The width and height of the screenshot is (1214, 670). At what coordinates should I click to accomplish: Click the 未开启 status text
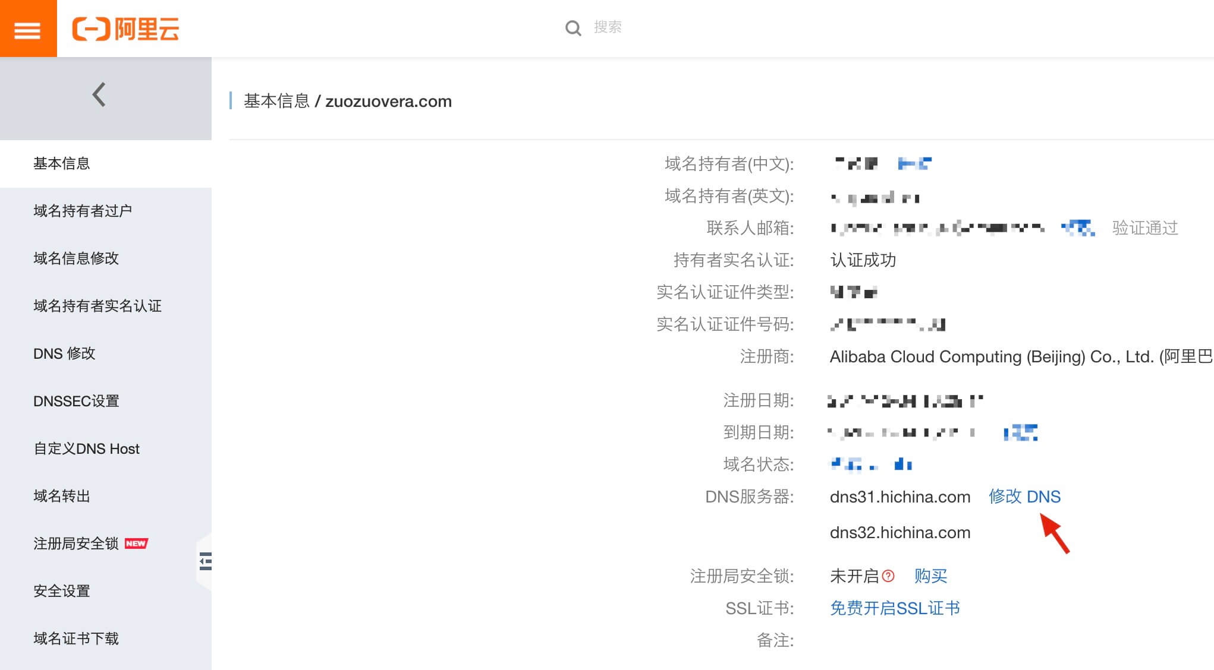(x=854, y=576)
